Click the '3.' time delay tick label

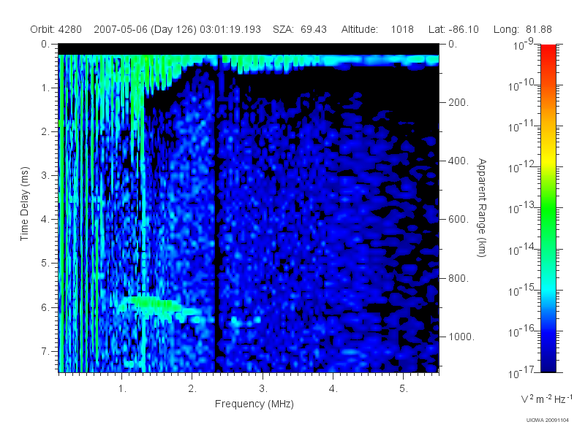[x=45, y=175]
